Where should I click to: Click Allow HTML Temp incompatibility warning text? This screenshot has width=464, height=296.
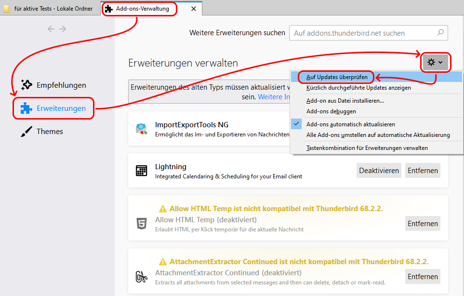pos(276,209)
